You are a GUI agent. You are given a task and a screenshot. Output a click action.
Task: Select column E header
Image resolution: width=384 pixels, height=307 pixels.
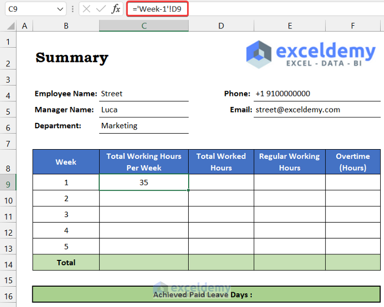pos(290,26)
